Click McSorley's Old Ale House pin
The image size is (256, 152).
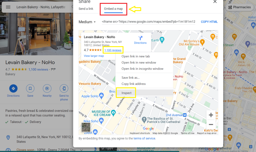click(x=202, y=42)
